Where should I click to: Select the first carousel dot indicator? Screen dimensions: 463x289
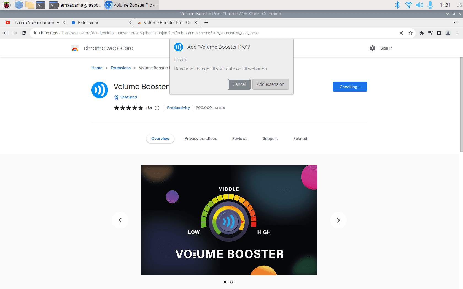tap(225, 282)
